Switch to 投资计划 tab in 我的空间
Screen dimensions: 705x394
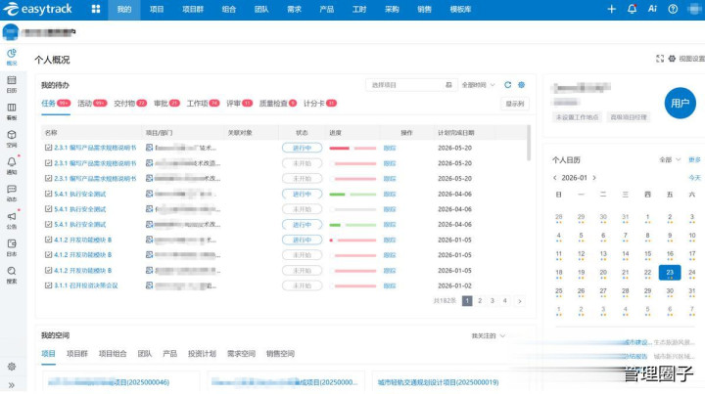pos(202,353)
